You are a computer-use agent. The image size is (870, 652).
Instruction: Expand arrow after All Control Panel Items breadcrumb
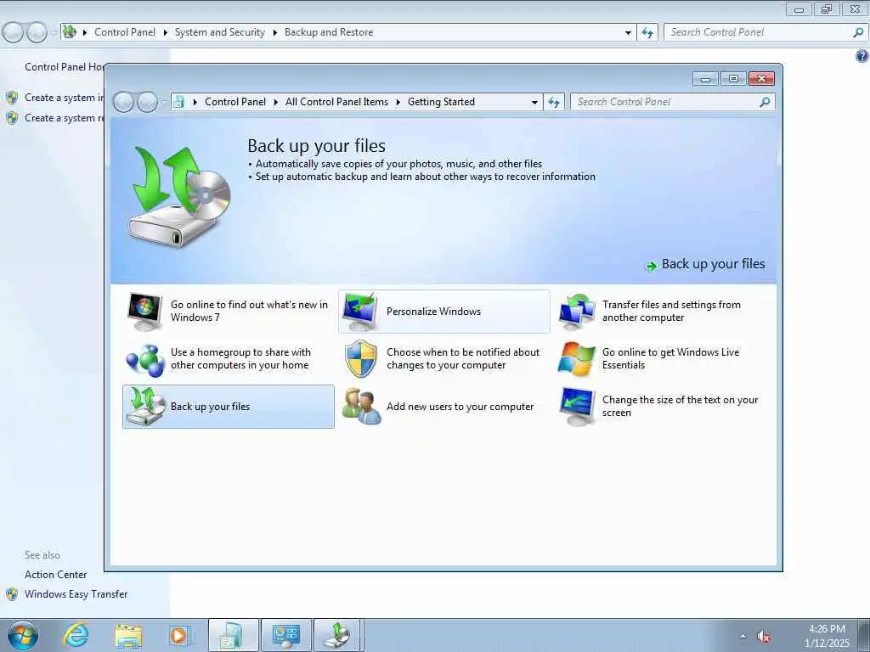pyautogui.click(x=398, y=102)
